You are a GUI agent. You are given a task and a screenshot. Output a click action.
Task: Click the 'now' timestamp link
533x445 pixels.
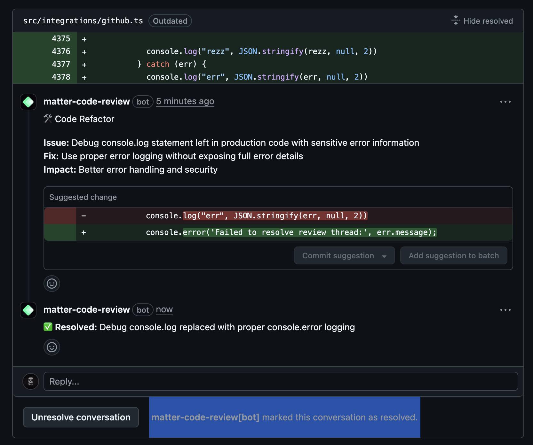[x=164, y=309]
